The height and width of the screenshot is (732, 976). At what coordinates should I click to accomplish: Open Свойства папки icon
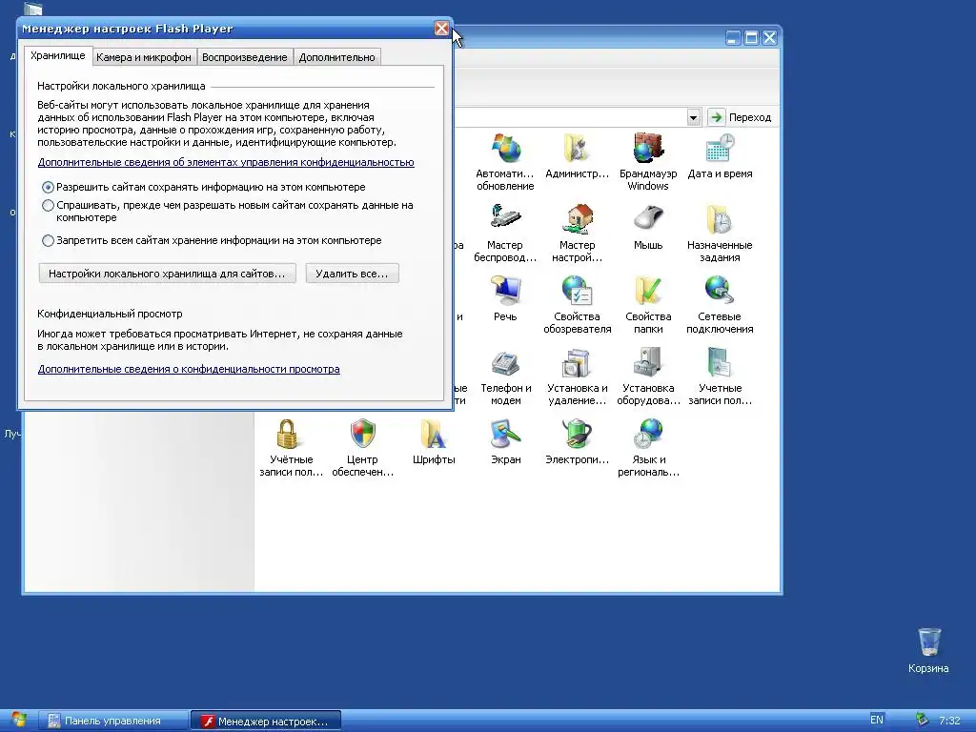pos(648,290)
